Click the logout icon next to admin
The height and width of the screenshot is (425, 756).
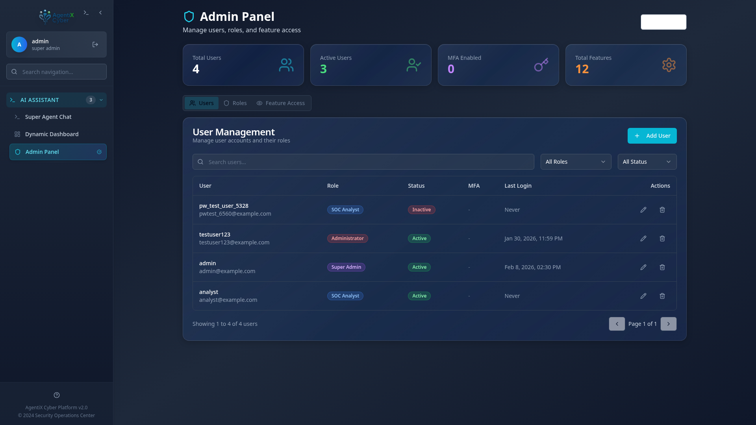95,44
